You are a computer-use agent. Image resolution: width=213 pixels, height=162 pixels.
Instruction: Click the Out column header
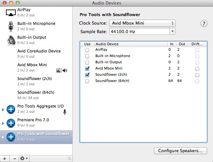(182, 44)
